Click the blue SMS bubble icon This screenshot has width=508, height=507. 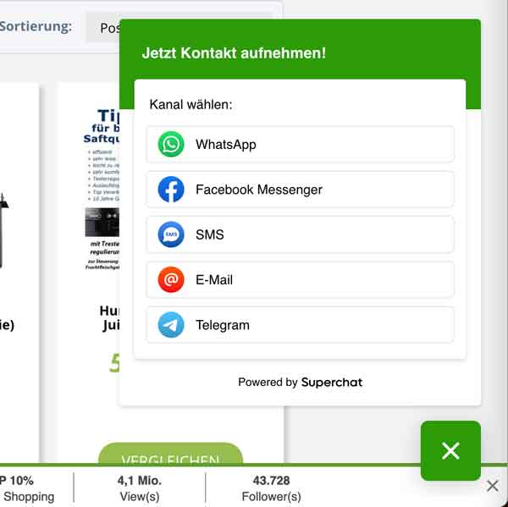click(171, 234)
